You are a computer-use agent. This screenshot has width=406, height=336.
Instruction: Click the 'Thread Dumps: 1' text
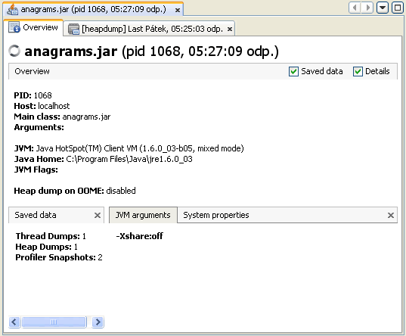tap(51, 236)
